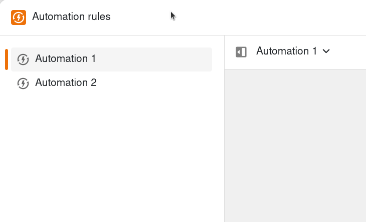The width and height of the screenshot is (366, 222).
Task: Click blank right end of Automation 2 row
Action: (191, 83)
